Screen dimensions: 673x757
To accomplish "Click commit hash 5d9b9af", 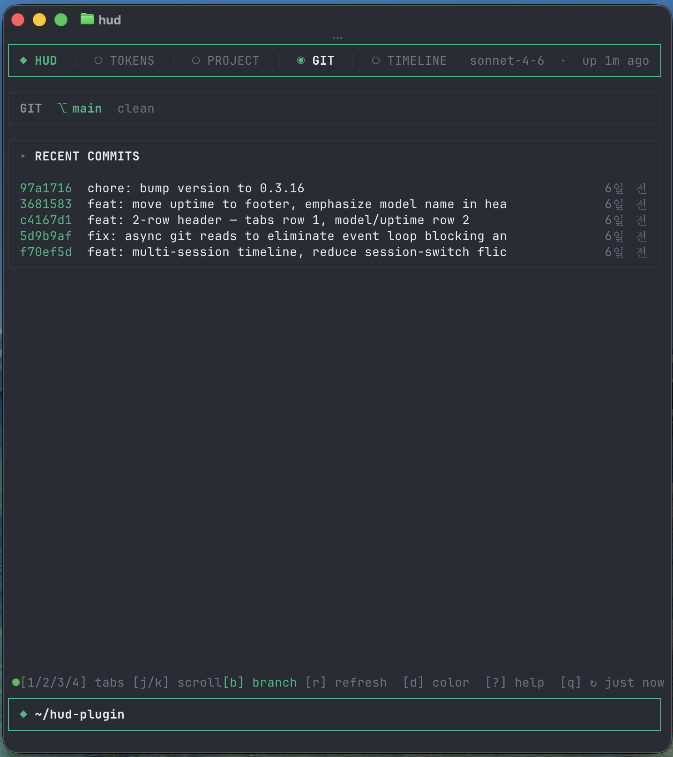I will (46, 236).
